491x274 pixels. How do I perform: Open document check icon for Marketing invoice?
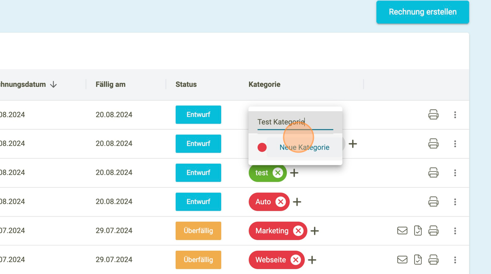(x=418, y=231)
